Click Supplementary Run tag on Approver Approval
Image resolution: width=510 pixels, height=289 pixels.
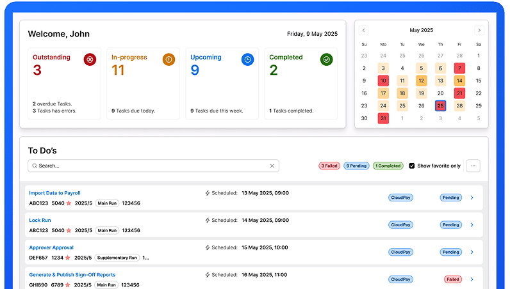(117, 258)
